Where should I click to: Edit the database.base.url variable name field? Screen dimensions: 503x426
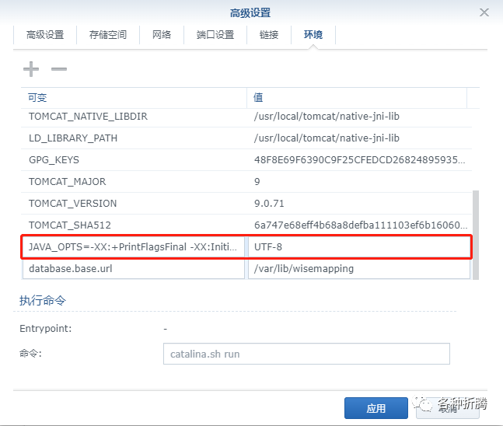click(134, 269)
